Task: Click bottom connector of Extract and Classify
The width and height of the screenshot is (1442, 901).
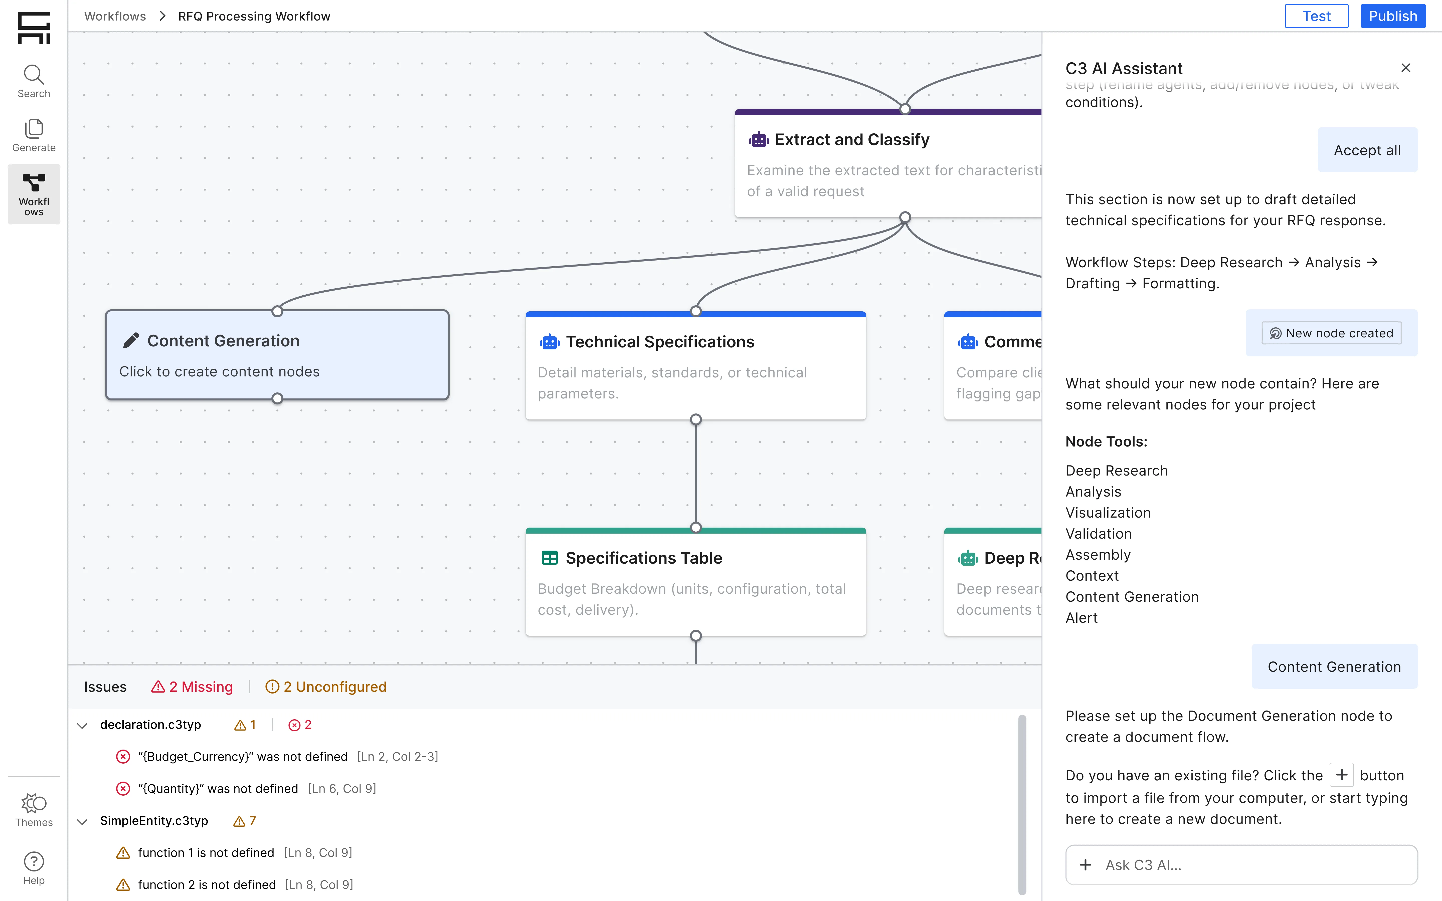Action: [905, 217]
